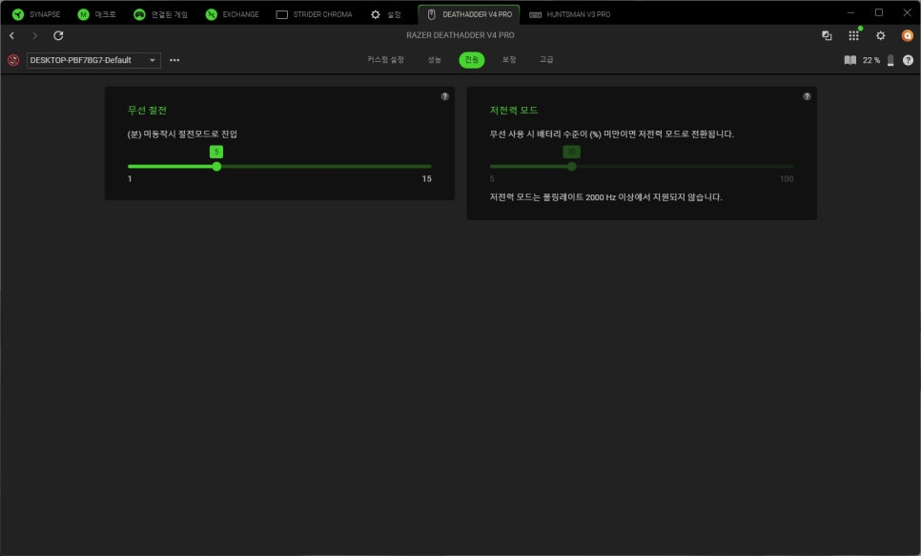Open help from the toolbar question mark

point(908,60)
